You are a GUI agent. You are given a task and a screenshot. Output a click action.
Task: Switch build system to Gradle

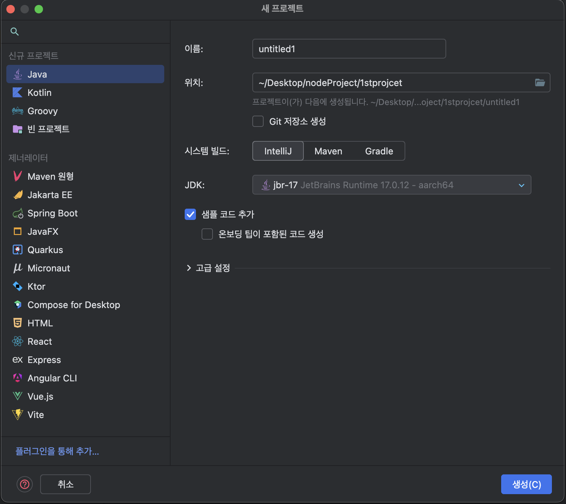(x=379, y=151)
